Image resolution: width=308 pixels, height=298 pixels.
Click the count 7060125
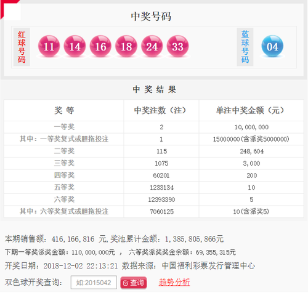point(161,212)
